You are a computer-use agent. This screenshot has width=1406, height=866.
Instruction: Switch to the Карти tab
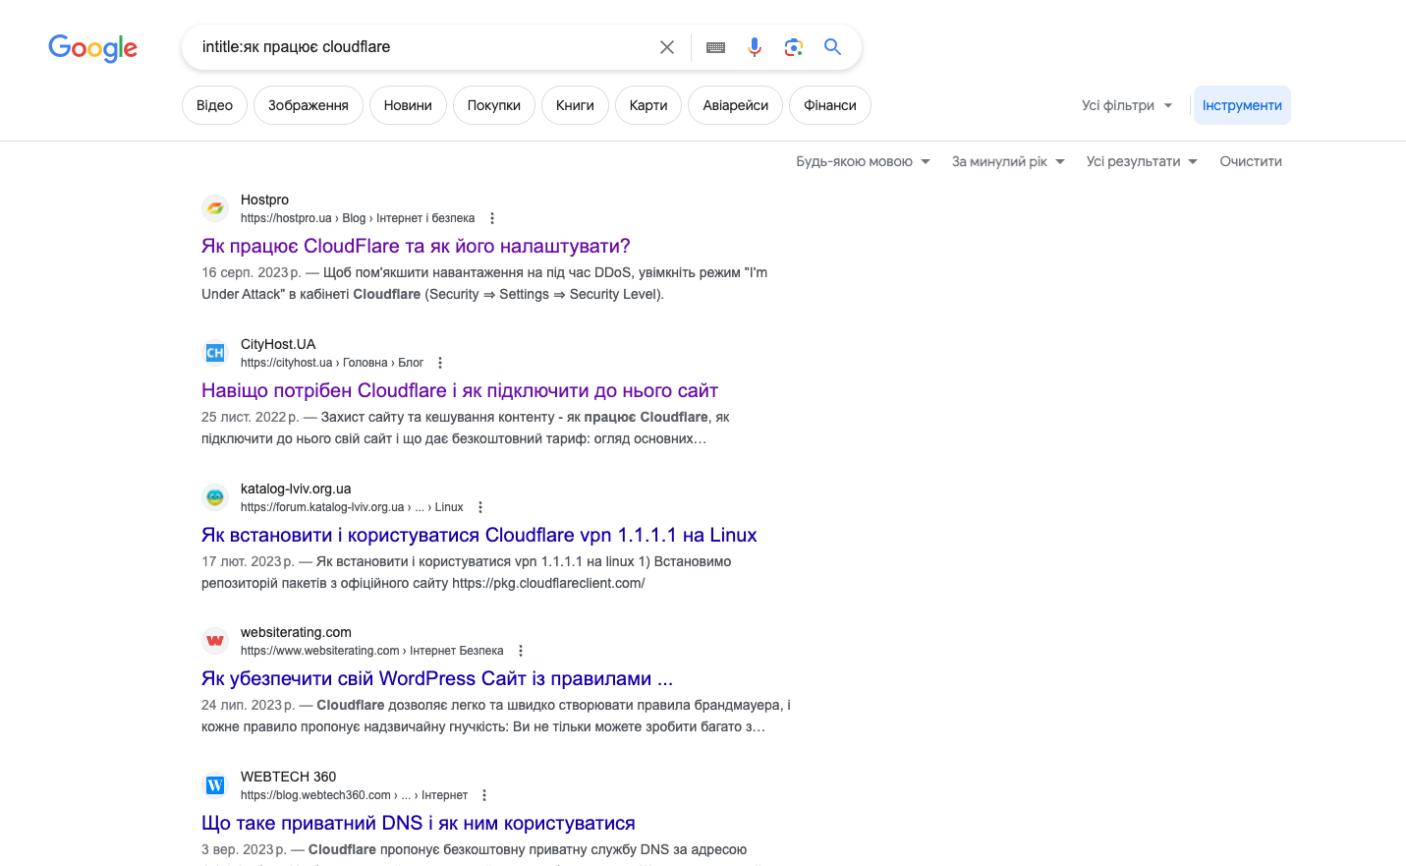click(x=648, y=105)
